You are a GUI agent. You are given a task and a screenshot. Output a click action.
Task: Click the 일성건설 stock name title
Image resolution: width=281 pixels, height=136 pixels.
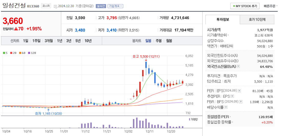pos(14,6)
